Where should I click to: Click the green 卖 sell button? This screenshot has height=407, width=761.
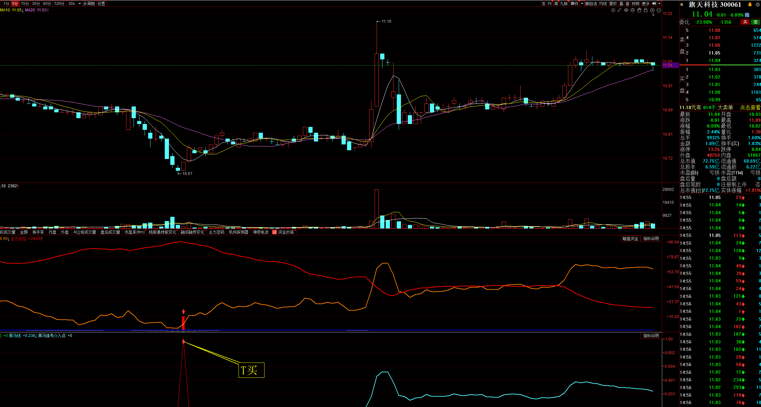click(x=755, y=22)
